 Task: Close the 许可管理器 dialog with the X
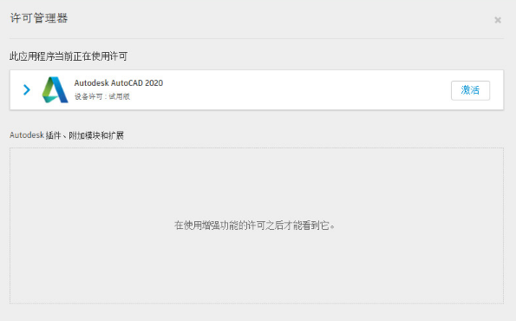(498, 20)
